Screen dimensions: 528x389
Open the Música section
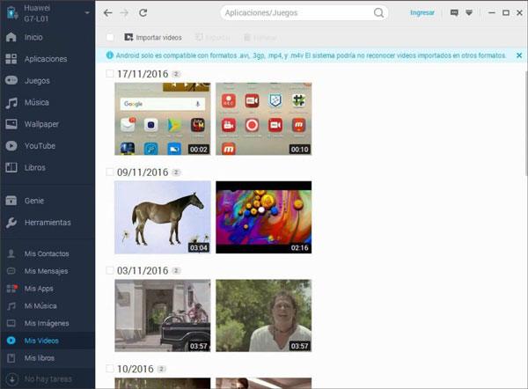coord(27,102)
